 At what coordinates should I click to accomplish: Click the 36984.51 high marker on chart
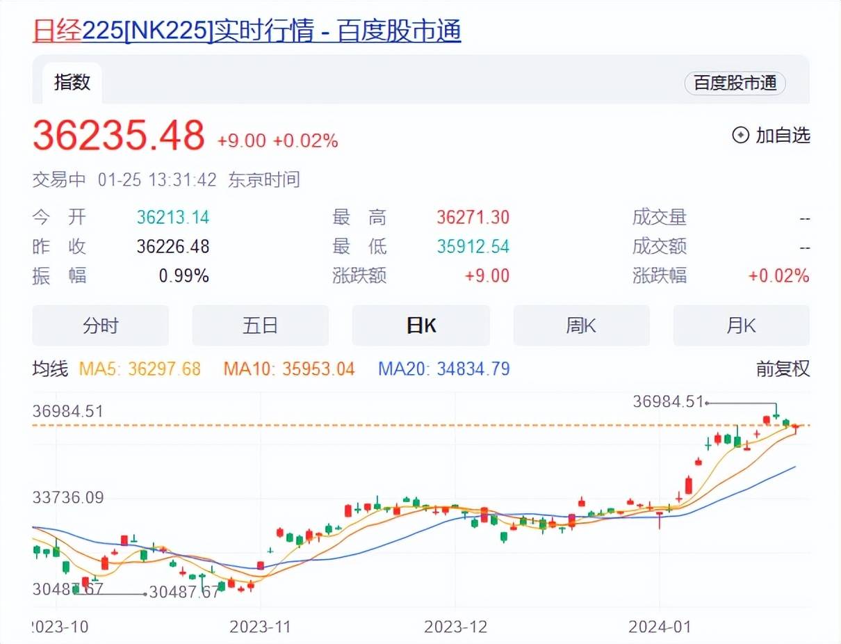pos(668,401)
